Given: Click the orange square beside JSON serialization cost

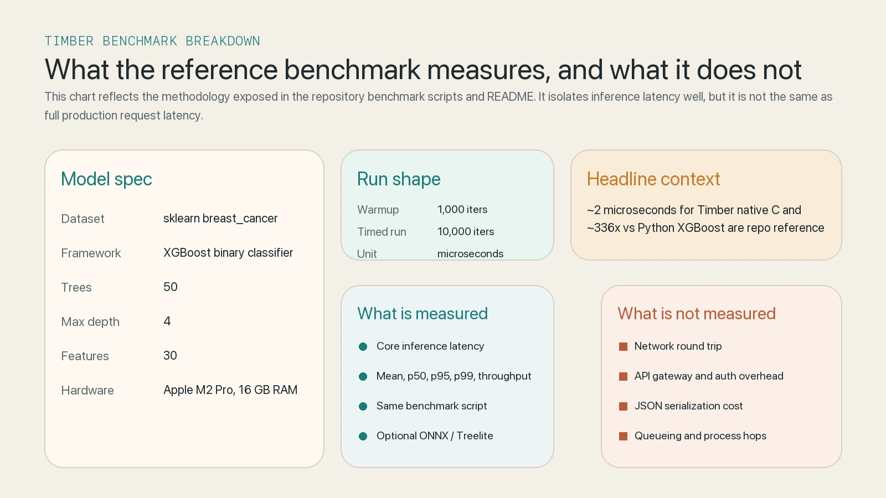Looking at the screenshot, I should pyautogui.click(x=622, y=406).
